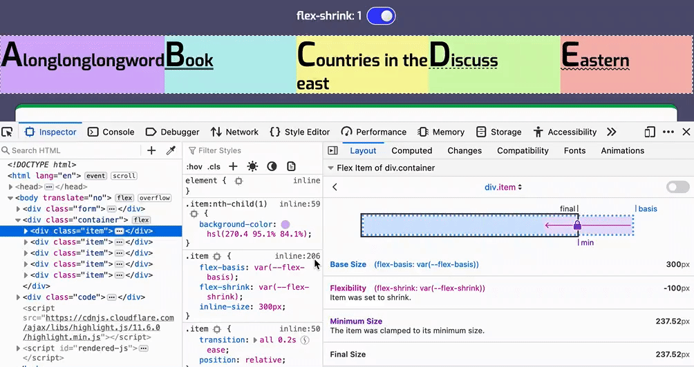
Task: Click the background-color purple swatch
Action: (x=285, y=225)
